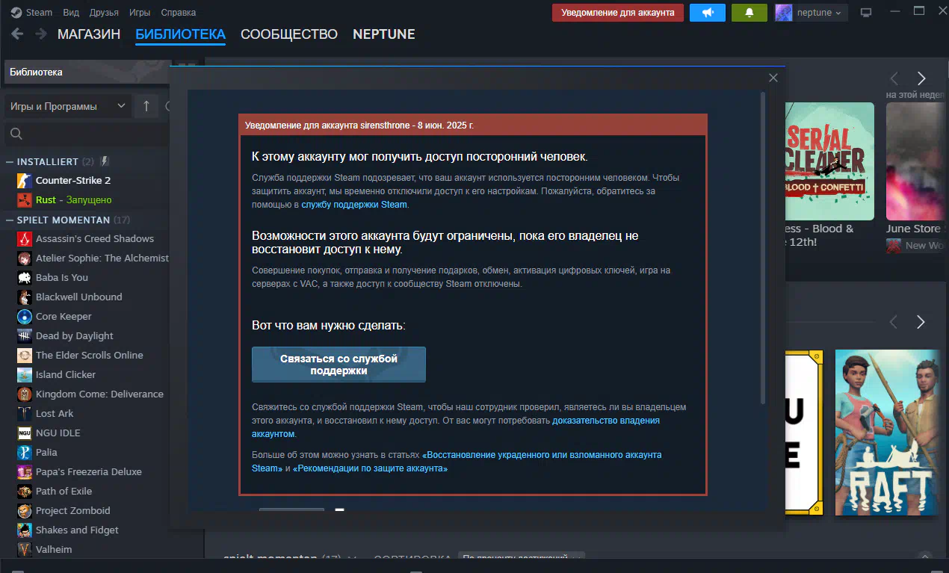The height and width of the screenshot is (573, 949).
Task: Close the account notification dialog
Action: (x=773, y=78)
